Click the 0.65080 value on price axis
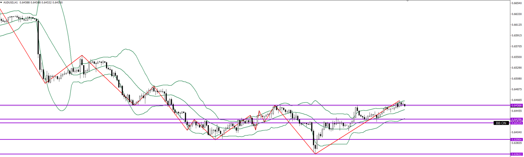This screenshot has width=524, height=157. 516,78
